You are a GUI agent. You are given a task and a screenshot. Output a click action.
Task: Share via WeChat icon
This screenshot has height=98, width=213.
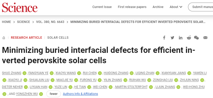pyautogui.click(x=197, y=38)
